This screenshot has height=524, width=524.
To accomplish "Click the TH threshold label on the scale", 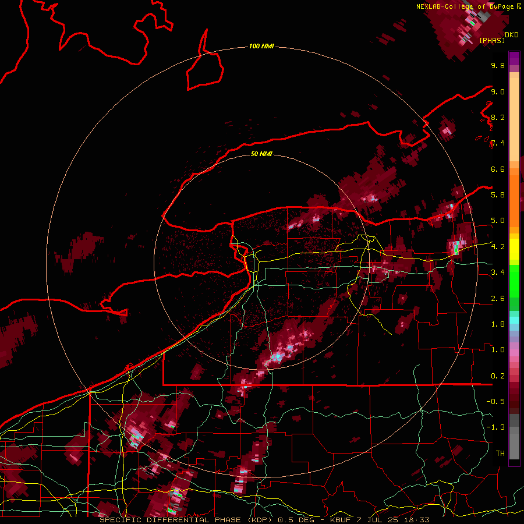I will (x=500, y=454).
